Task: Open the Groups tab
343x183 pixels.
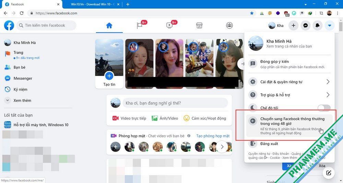Action: 229,26
